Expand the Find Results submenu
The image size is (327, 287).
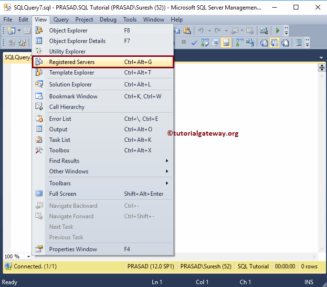coord(103,160)
